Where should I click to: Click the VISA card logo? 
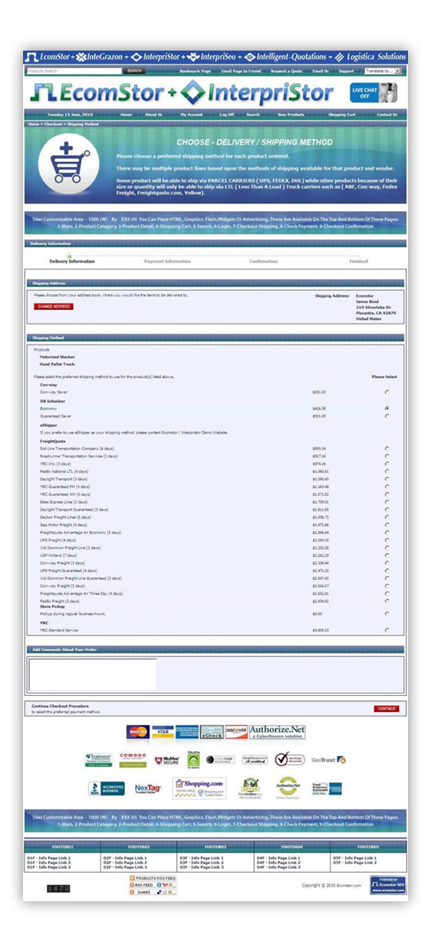coord(163,732)
